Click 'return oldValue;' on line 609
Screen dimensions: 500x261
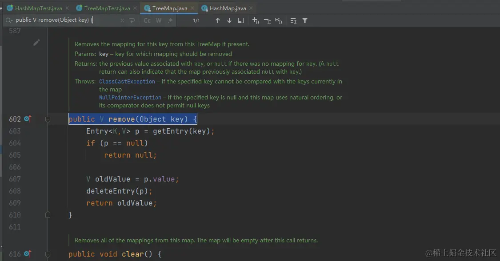pos(121,203)
